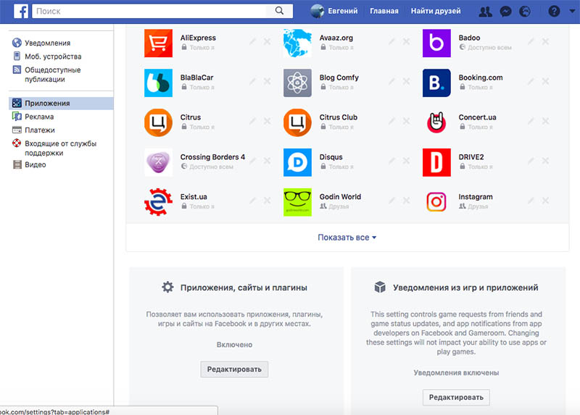This screenshot has width=580, height=415.
Task: Open friend requests icon in header
Action: (485, 12)
